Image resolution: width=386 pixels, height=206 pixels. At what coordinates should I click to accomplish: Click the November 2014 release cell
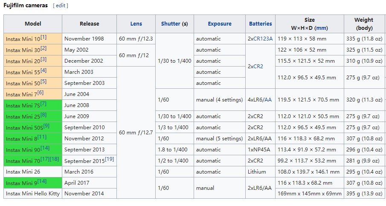[x=90, y=194]
